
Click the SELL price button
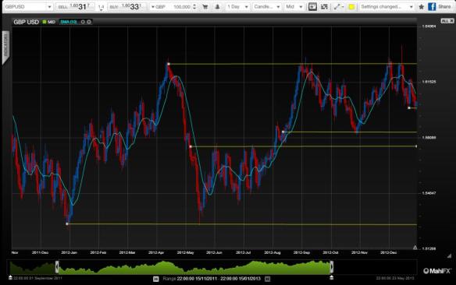(75, 7)
